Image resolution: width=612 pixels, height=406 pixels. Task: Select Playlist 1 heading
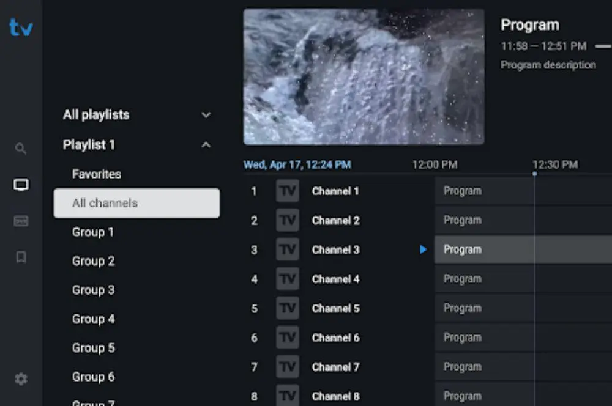89,145
